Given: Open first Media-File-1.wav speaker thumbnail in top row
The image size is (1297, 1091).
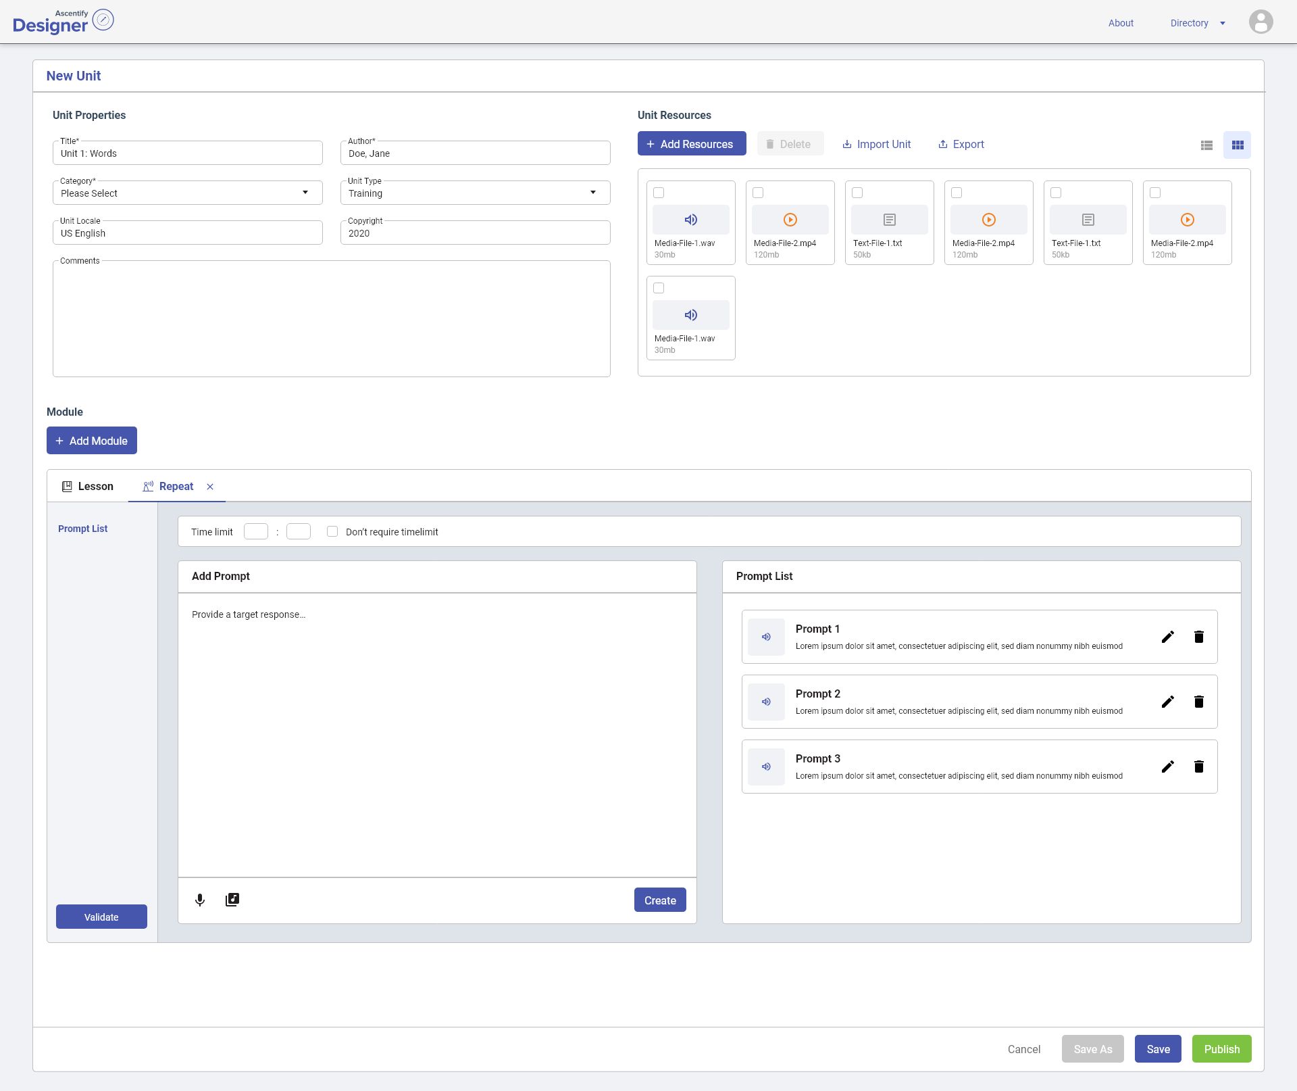Looking at the screenshot, I should point(690,220).
